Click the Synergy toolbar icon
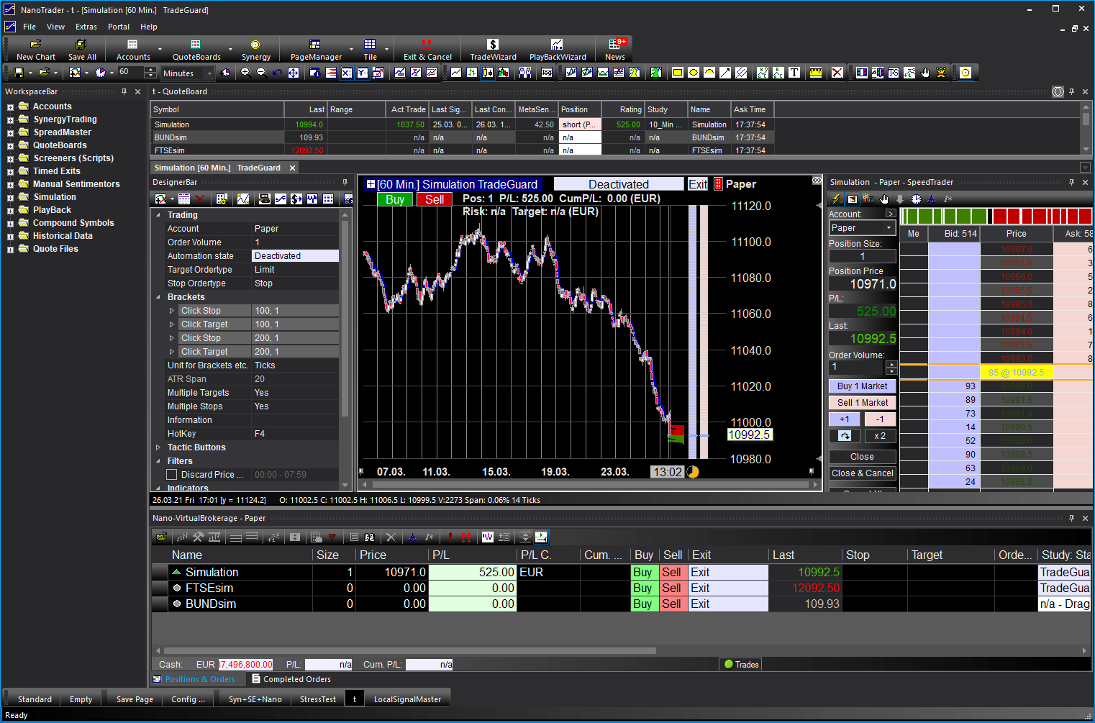The height and width of the screenshot is (723, 1095). pos(255,49)
